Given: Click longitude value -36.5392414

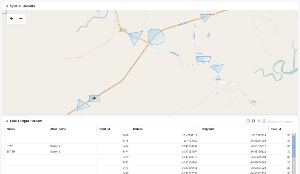Looking at the screenshot, I should [259, 135].
